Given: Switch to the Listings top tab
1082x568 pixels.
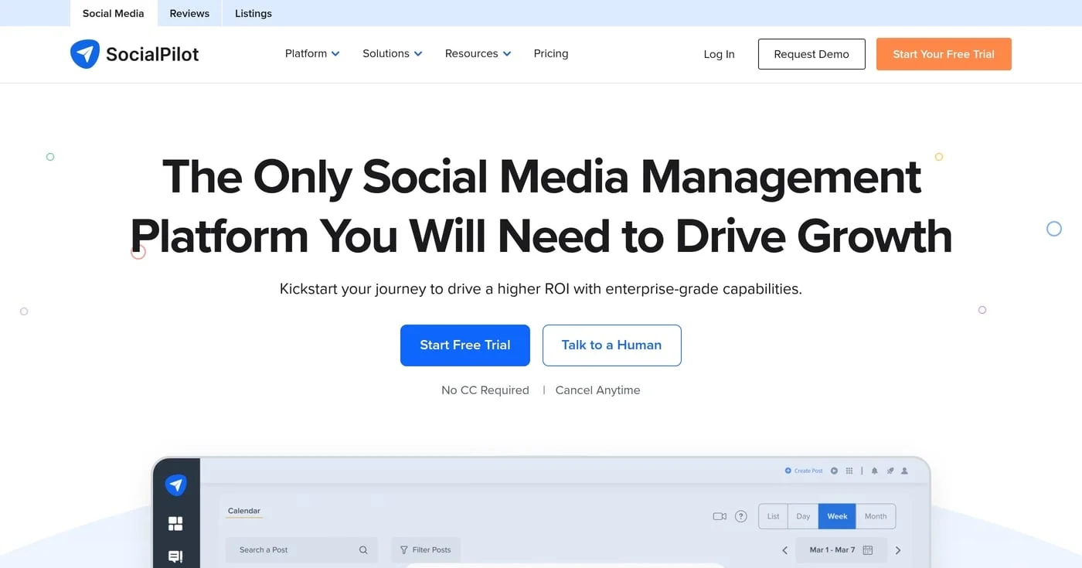Looking at the screenshot, I should [253, 13].
